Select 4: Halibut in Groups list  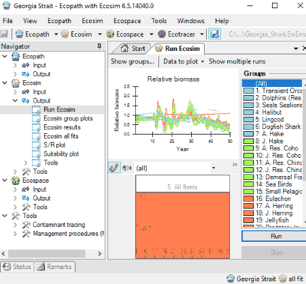coord(272,112)
